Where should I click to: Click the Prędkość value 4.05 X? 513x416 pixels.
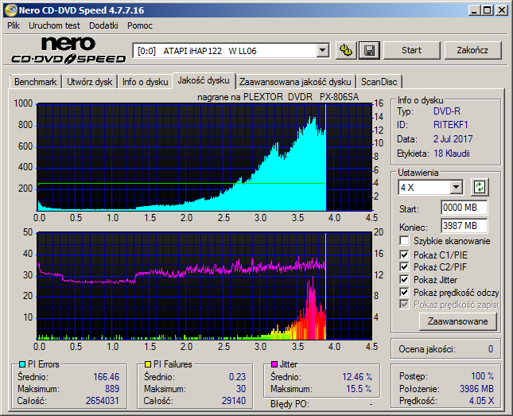tap(481, 401)
